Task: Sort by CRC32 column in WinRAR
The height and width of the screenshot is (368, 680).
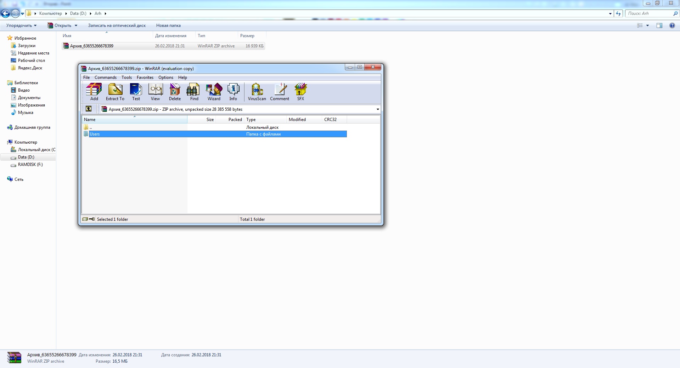Action: pyautogui.click(x=334, y=120)
